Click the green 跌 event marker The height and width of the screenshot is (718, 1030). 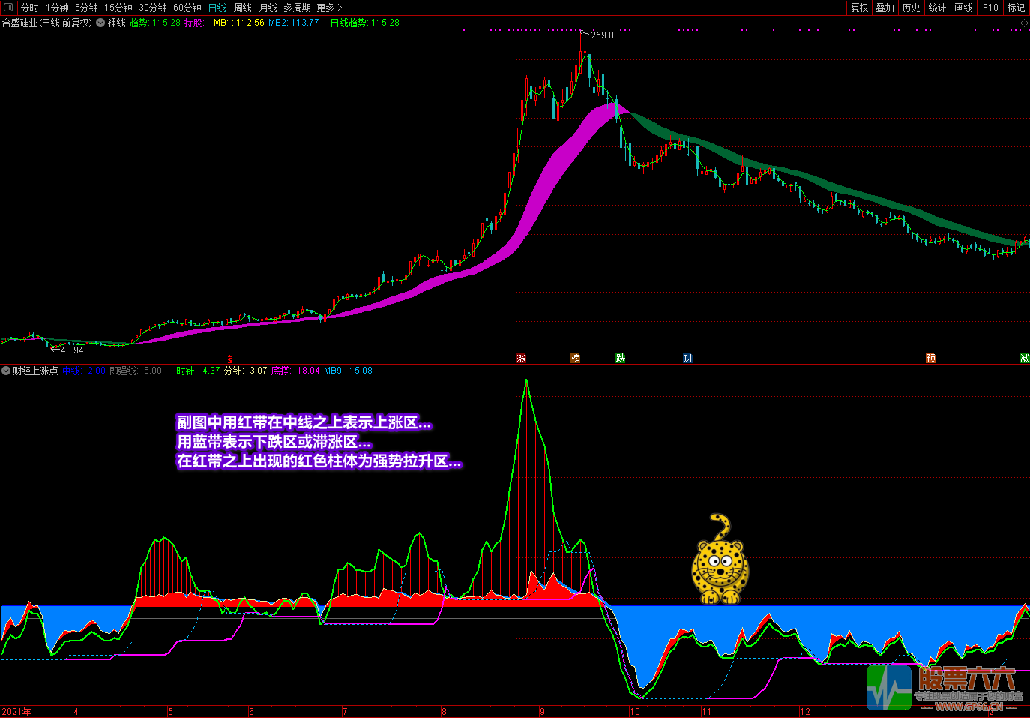[x=621, y=359]
